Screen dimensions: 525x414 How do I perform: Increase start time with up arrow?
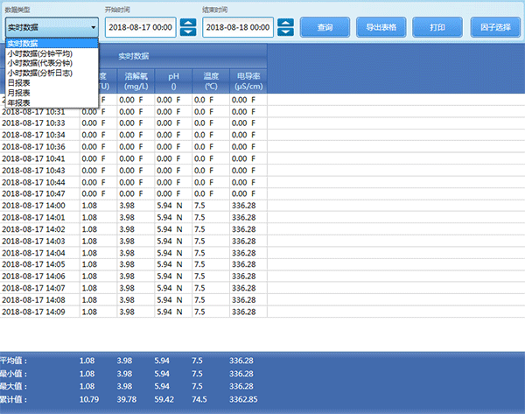[188, 23]
